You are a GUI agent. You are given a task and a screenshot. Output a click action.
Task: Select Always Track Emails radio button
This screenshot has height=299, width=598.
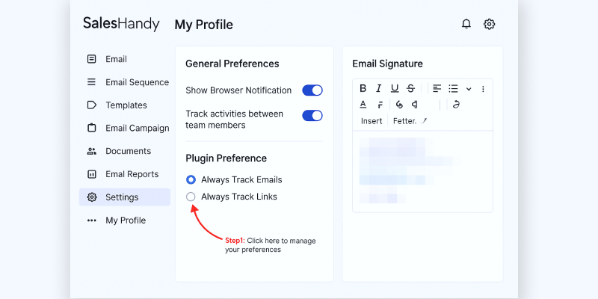191,179
